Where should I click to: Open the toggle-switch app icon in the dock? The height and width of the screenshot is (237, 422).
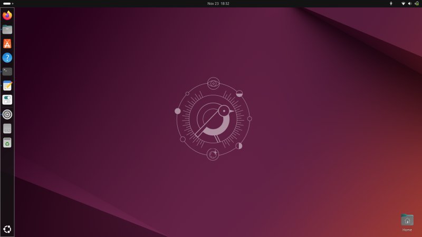(7, 100)
